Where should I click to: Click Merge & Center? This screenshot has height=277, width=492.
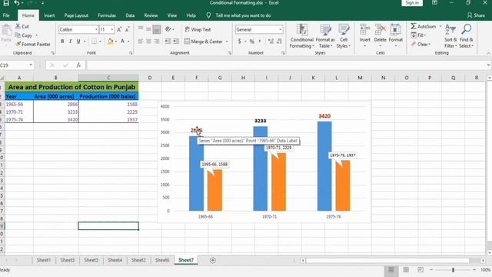pos(204,42)
